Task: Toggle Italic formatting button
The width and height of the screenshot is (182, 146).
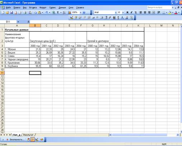Action: [x=131, y=12]
